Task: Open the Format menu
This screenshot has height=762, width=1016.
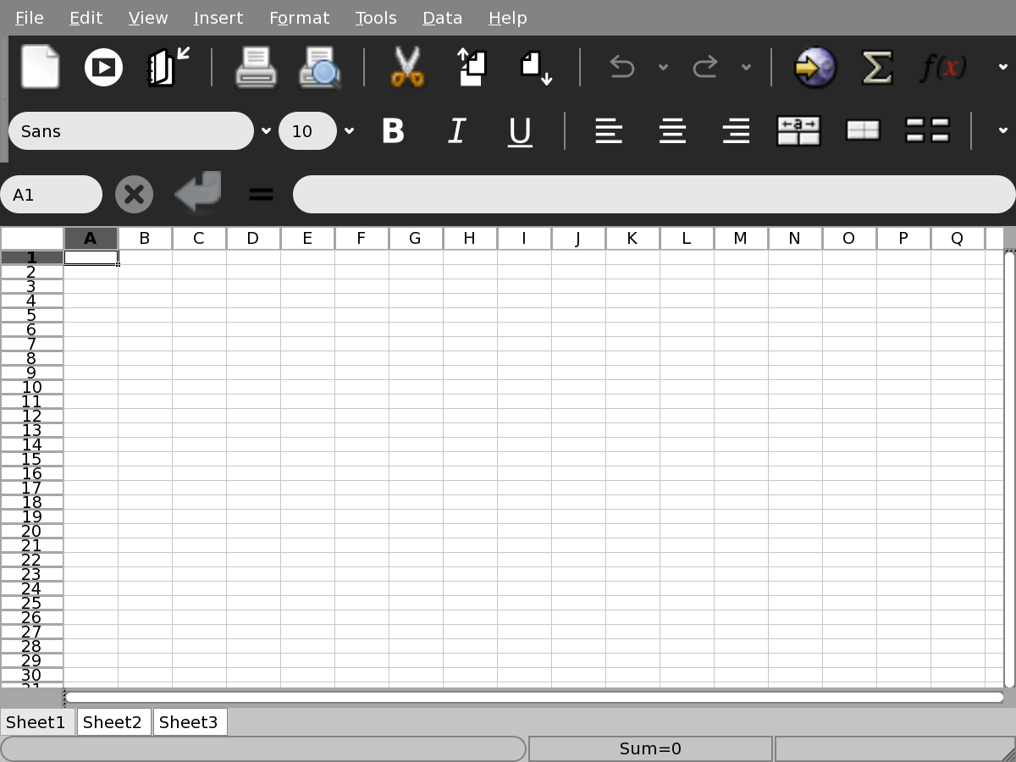Action: [299, 18]
